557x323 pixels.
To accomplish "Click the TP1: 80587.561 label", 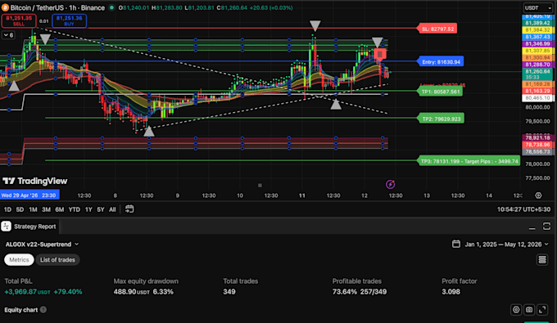I will coord(441,92).
